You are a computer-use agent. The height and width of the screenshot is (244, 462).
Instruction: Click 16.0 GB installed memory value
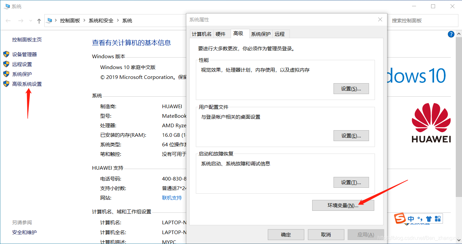[174, 135]
